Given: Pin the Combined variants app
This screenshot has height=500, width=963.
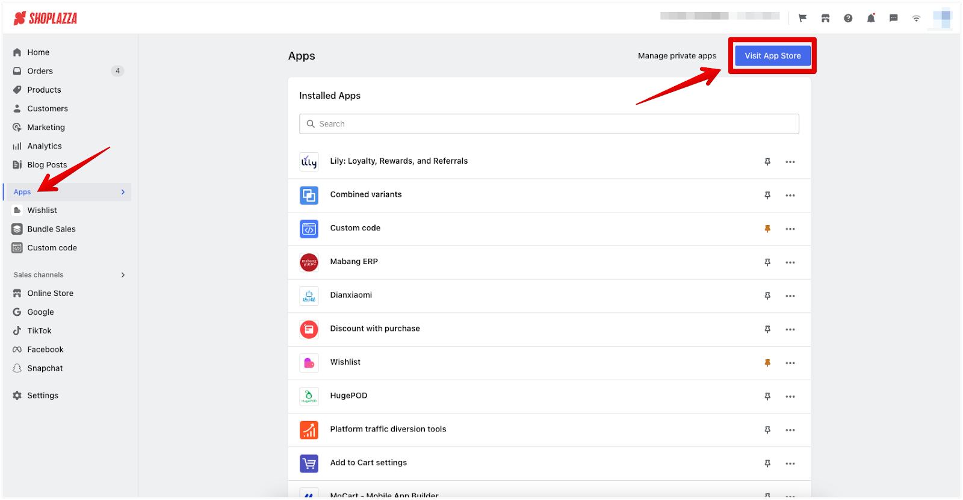Looking at the screenshot, I should (767, 196).
